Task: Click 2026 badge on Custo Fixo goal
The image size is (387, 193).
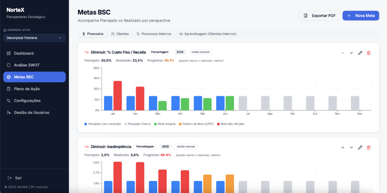Action: pyautogui.click(x=180, y=52)
